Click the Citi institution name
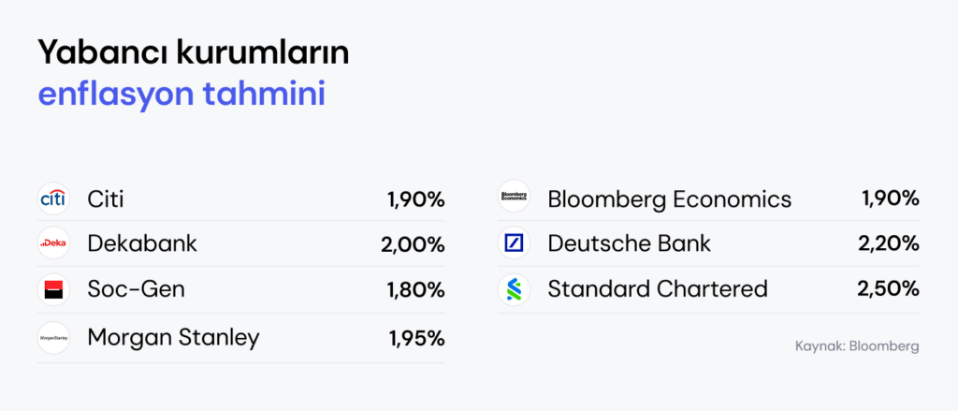Image resolution: width=958 pixels, height=411 pixels. click(x=106, y=199)
